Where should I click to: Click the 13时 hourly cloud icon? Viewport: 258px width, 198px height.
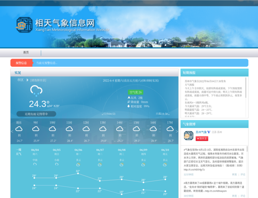click(103, 129)
